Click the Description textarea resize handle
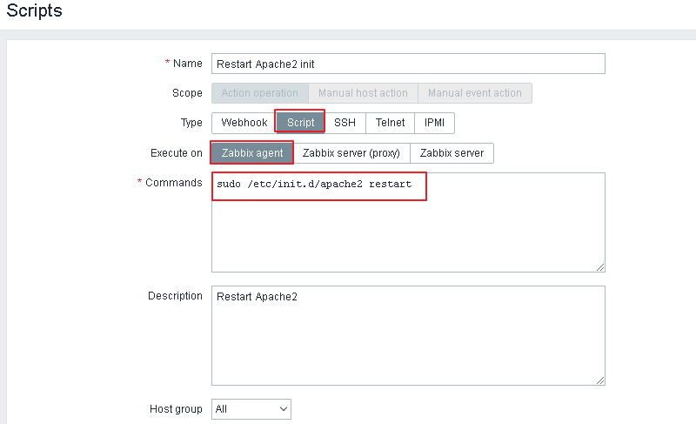The image size is (696, 424). tap(600, 380)
